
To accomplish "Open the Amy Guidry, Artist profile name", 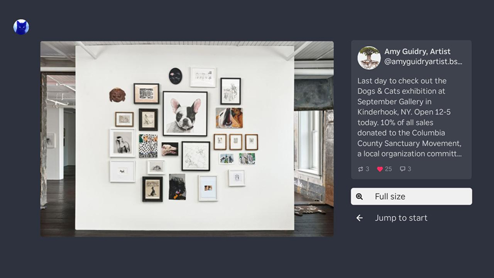I will [x=417, y=51].
